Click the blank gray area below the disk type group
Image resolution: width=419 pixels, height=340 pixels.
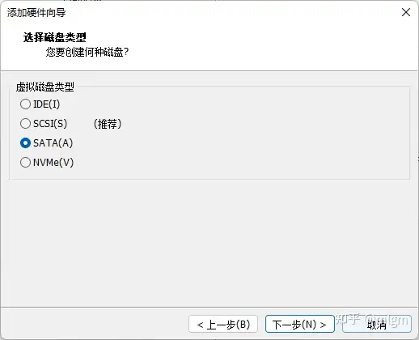[x=209, y=243]
